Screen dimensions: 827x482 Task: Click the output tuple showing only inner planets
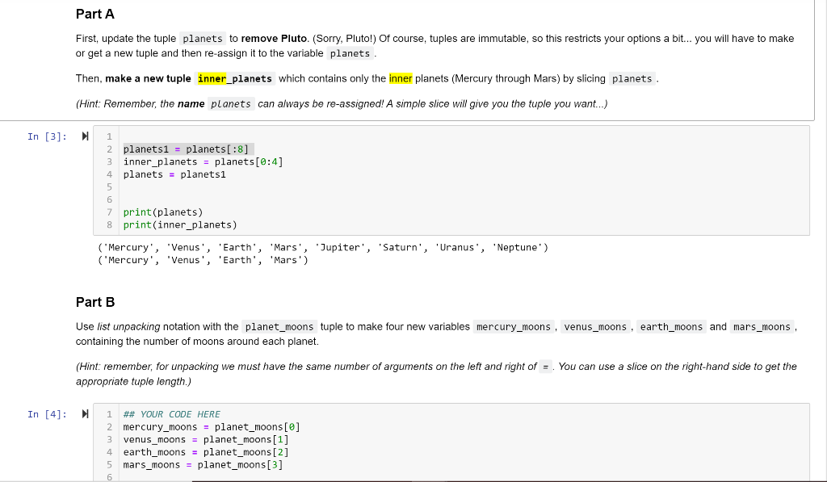pos(202,260)
